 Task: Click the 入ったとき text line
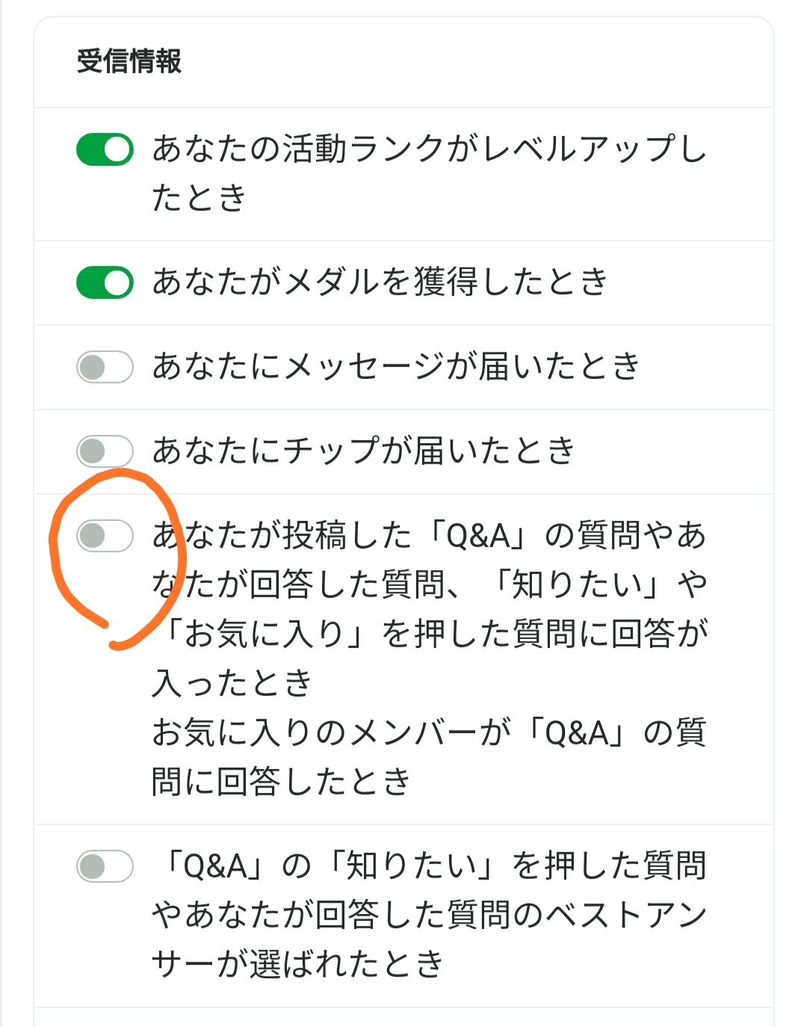coord(232,683)
